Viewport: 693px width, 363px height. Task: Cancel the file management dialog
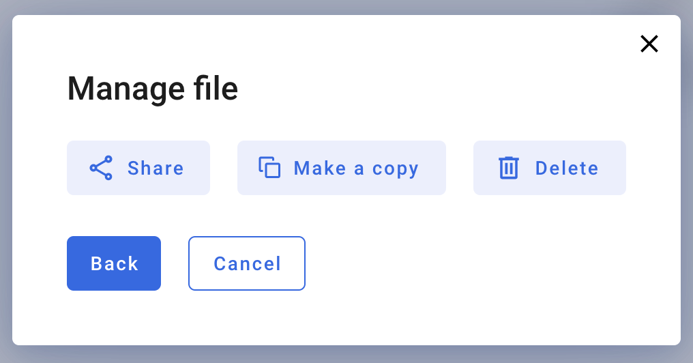[247, 263]
